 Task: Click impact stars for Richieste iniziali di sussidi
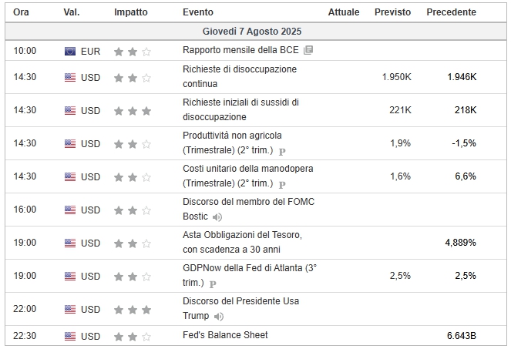pos(133,111)
